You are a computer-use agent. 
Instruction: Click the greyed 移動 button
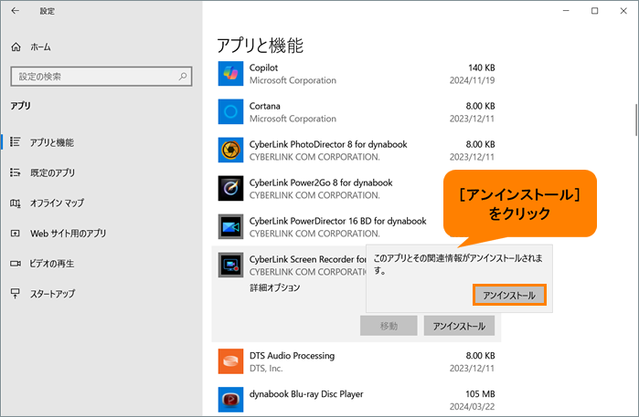[389, 326]
